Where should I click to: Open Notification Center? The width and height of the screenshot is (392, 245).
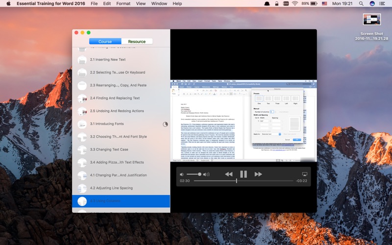coord(382,3)
